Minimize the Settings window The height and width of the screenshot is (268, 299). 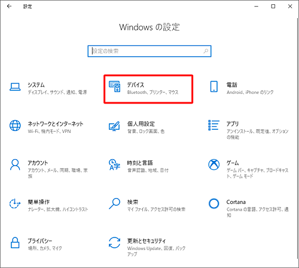click(x=257, y=7)
